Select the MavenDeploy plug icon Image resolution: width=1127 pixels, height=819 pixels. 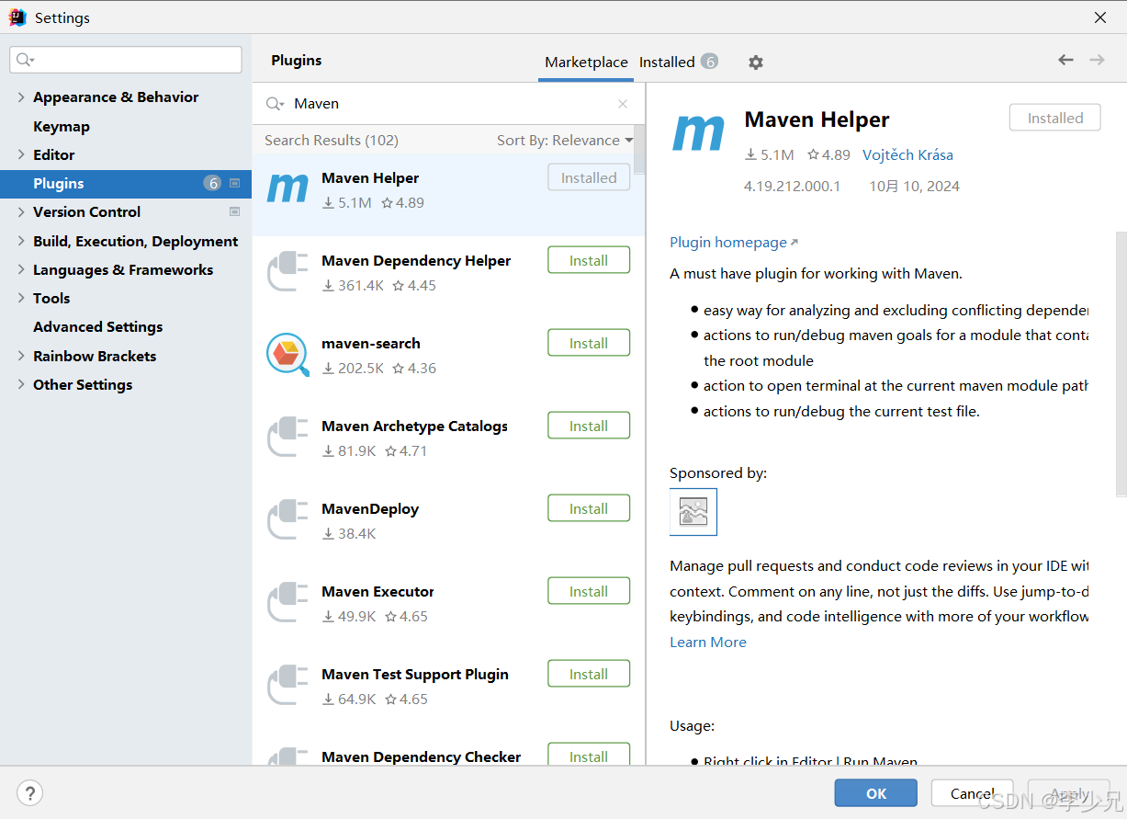(287, 520)
